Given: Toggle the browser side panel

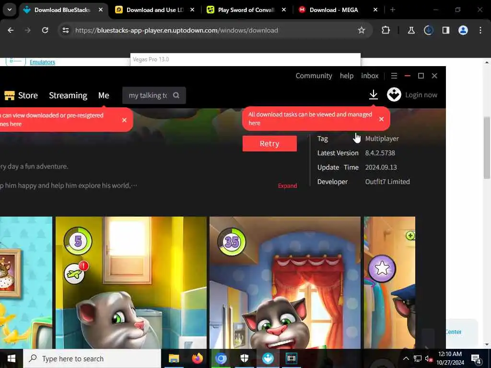Looking at the screenshot, I should tap(445, 30).
